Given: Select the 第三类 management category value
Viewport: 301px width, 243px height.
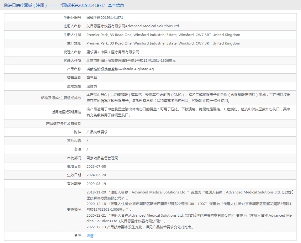Looking at the screenshot, I should click(92, 78).
